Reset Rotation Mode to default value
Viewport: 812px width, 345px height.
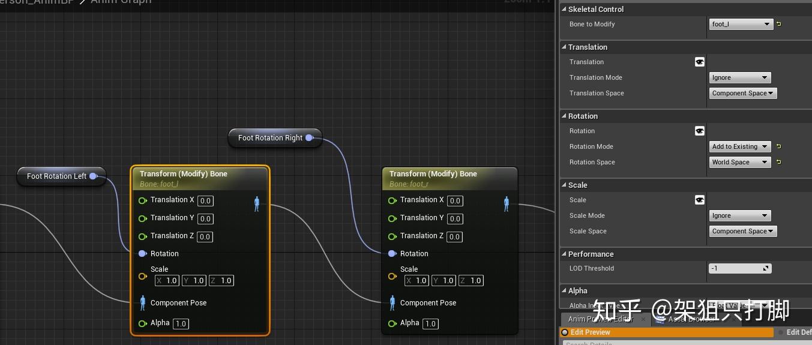779,146
